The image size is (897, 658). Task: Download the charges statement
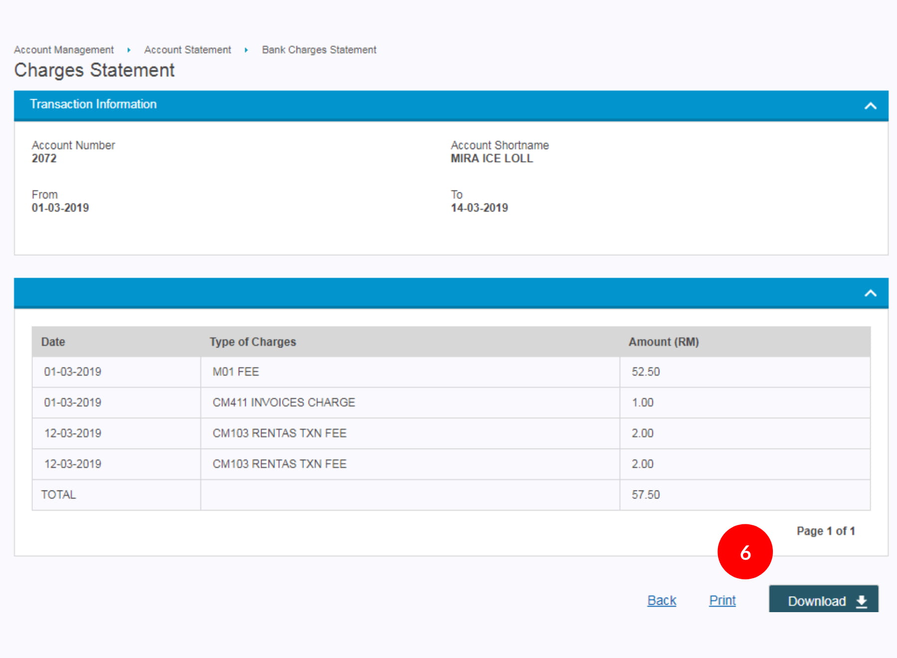[823, 600]
